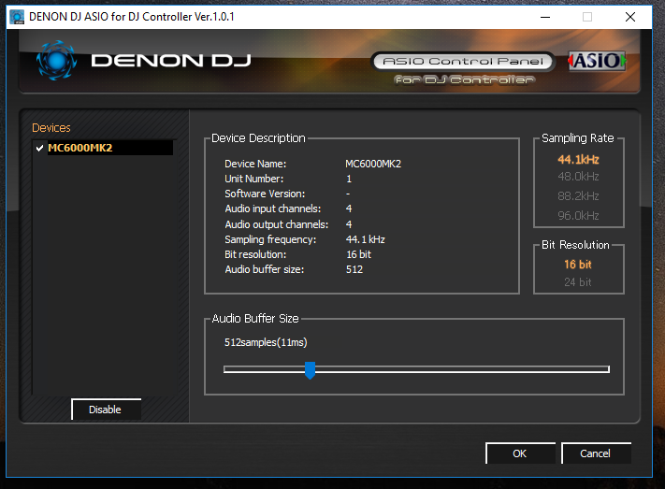Minimize the ASIO control panel window
Screen dimensions: 665x489
545,17
